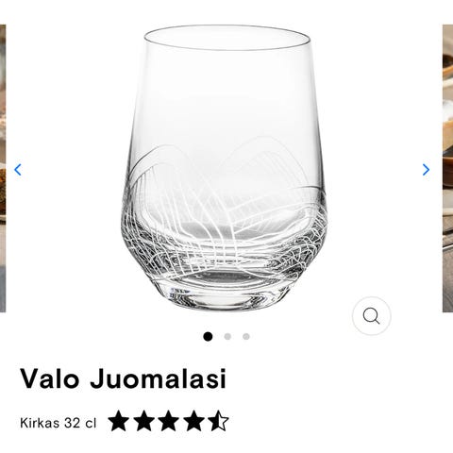Select the second carousel dot indicator

227,337
